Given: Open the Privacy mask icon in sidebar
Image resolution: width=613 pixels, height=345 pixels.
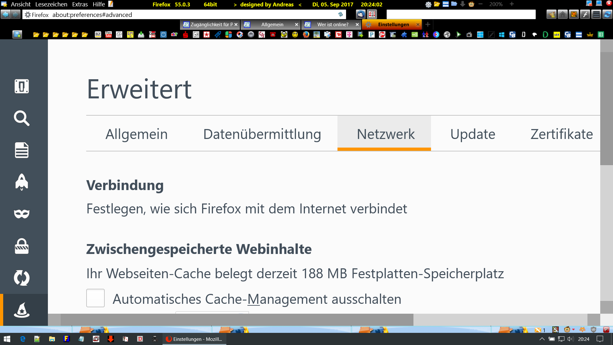Looking at the screenshot, I should tap(22, 214).
